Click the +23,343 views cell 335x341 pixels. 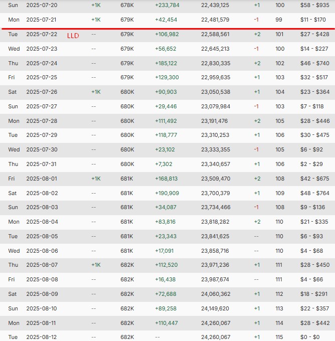point(165,236)
